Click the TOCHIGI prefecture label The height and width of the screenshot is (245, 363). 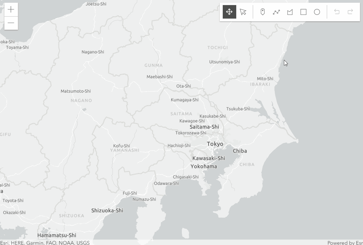218,48
